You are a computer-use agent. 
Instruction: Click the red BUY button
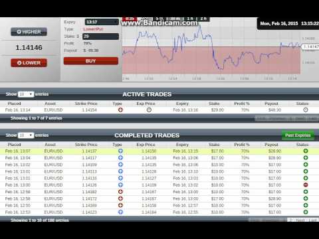[91, 61]
